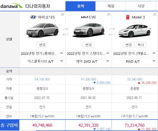The height and width of the screenshot is (131, 158).
Task: Click 변경 button under 아이오닉5
Action: [x=42, y=45]
